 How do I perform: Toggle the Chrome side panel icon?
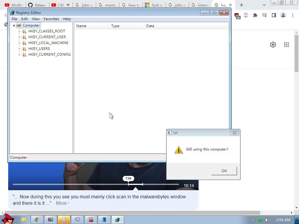274,15
